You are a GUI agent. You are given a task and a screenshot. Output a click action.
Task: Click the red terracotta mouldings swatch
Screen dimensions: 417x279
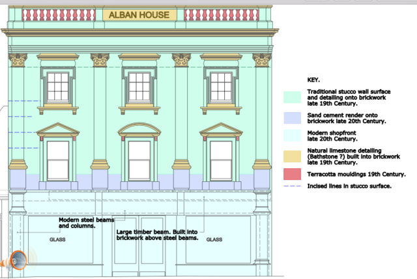point(292,174)
